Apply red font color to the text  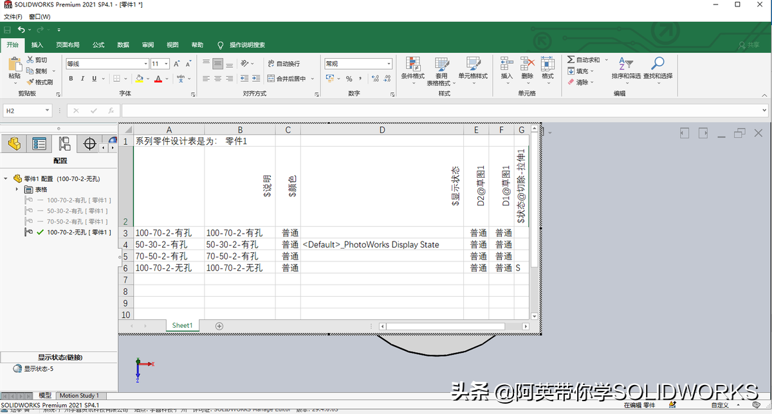(x=158, y=79)
